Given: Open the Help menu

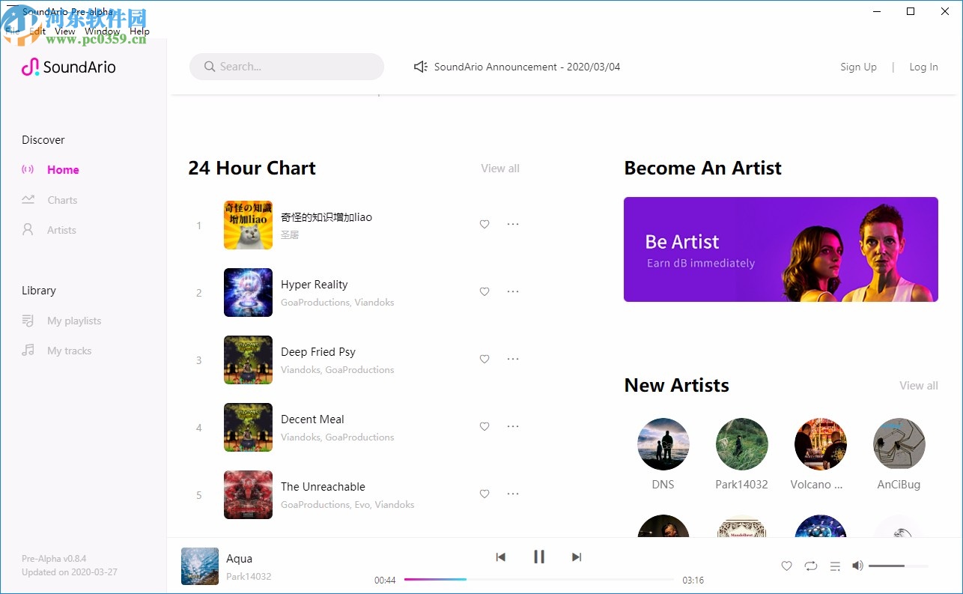Looking at the screenshot, I should pos(139,31).
